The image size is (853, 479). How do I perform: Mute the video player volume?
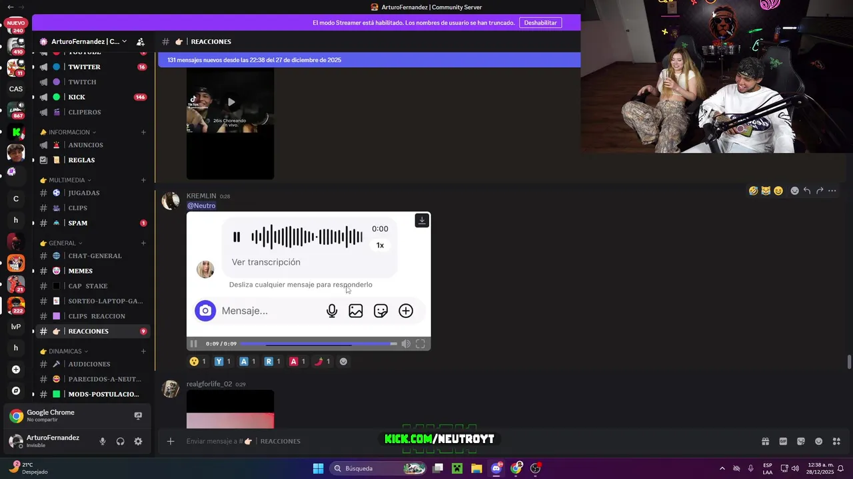406,344
